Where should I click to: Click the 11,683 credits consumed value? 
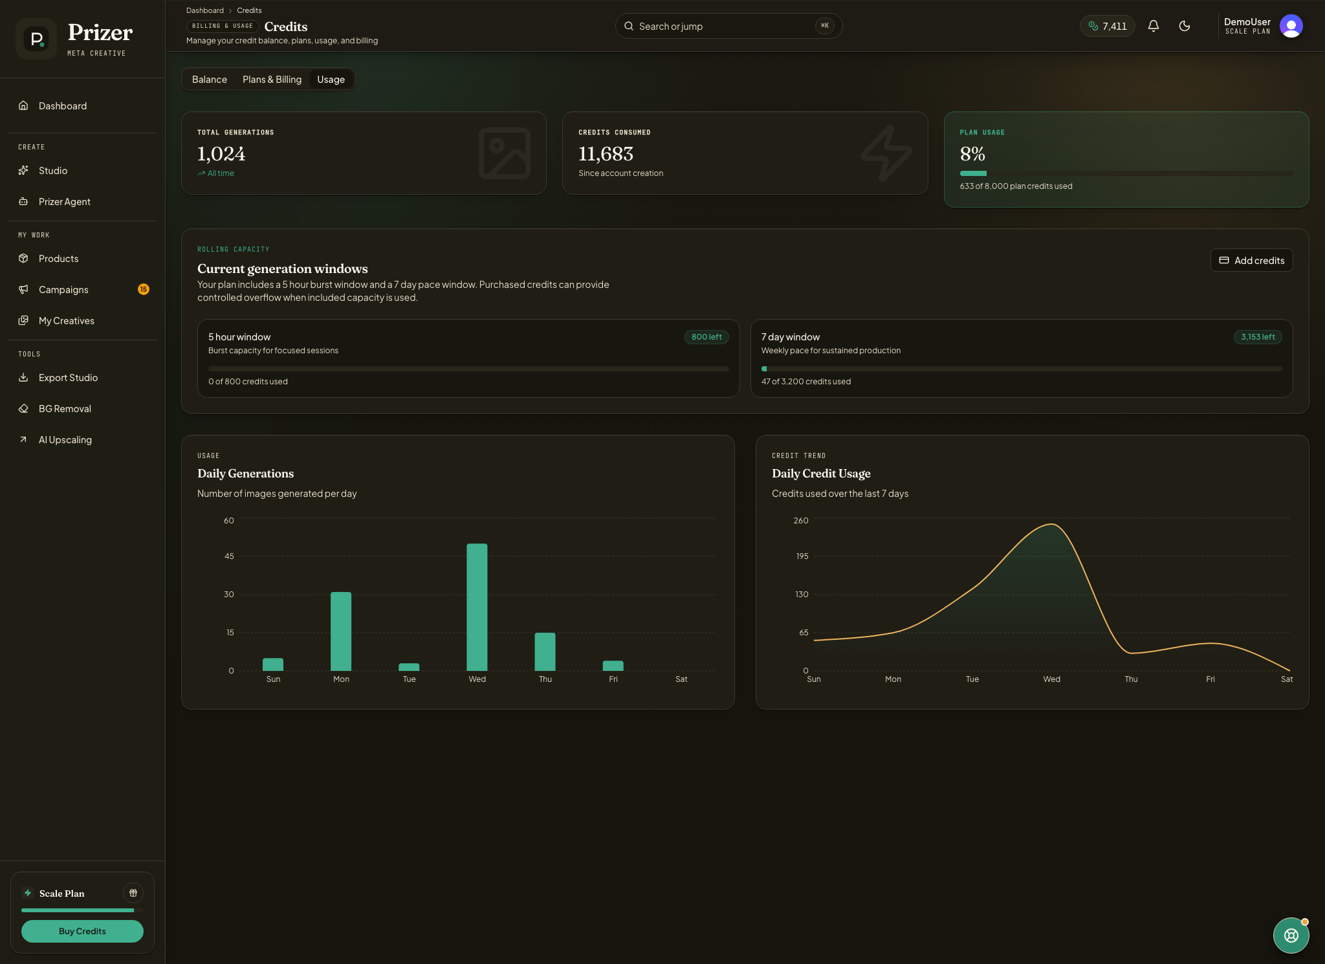pos(606,154)
